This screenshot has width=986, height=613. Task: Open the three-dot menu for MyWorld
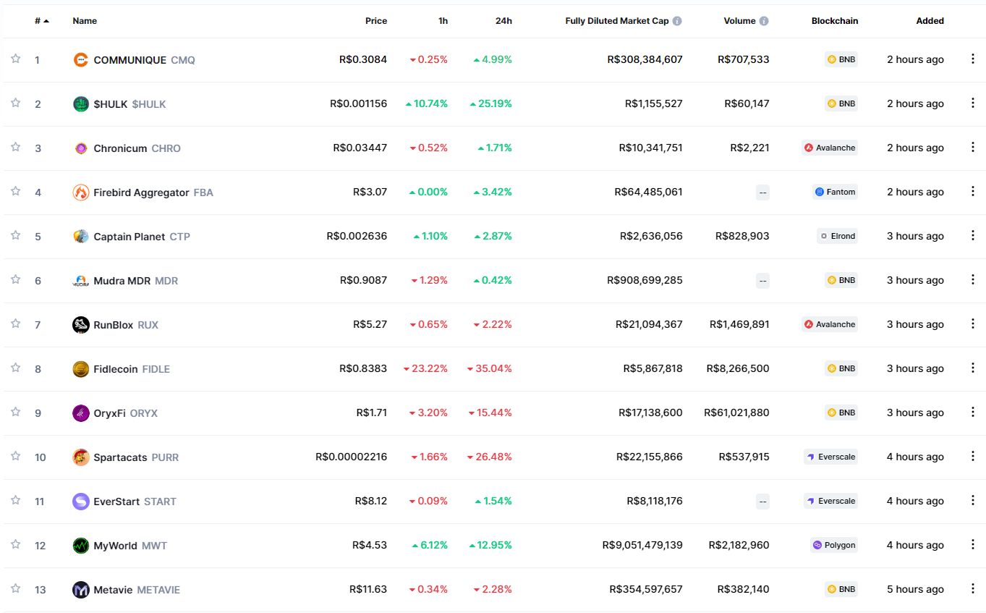tap(972, 545)
